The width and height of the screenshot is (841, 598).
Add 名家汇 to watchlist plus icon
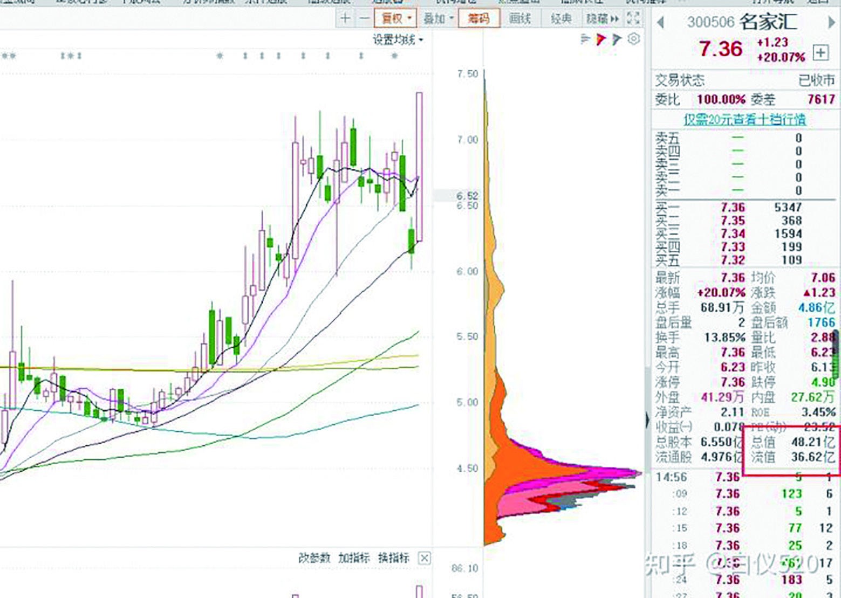(x=821, y=52)
